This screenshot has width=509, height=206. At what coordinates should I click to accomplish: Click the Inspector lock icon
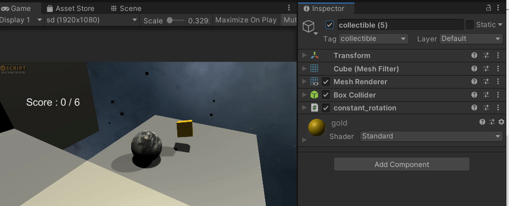coord(489,8)
